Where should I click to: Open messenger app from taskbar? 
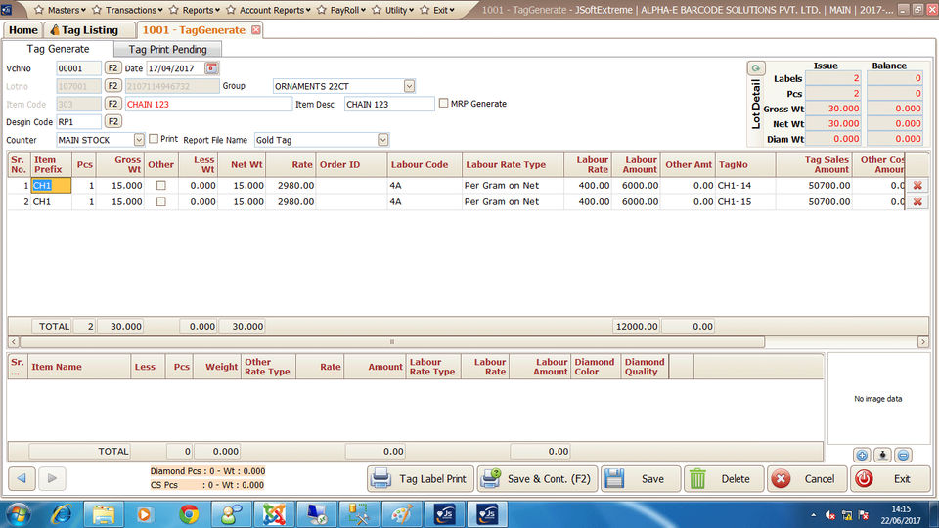click(x=231, y=514)
